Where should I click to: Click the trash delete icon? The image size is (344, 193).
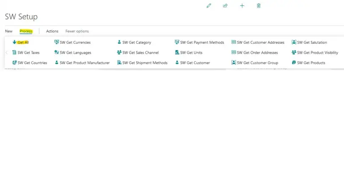[x=258, y=6]
